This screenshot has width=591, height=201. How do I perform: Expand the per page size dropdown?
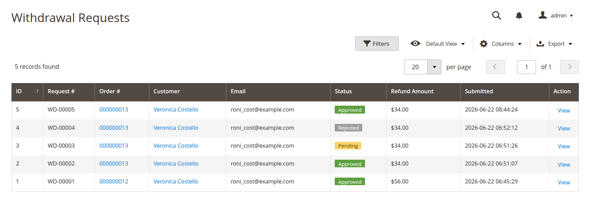[x=434, y=67]
